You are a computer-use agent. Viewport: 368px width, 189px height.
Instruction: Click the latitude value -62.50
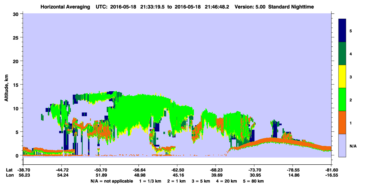pos(177,170)
